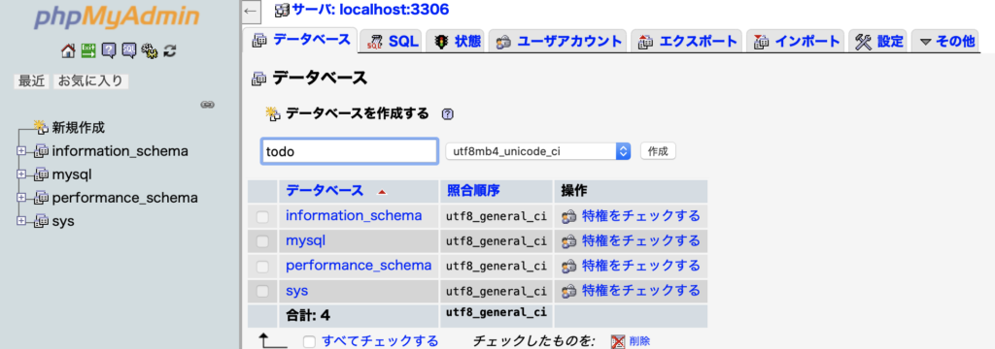Open the performance_schema link in the table
This screenshot has width=995, height=349.
pos(359,266)
